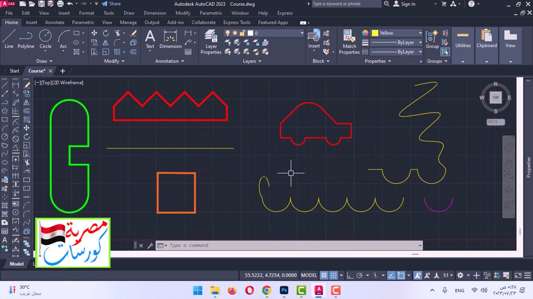
Task: Click the Rotate tool in Modify panel
Action: pos(106,33)
